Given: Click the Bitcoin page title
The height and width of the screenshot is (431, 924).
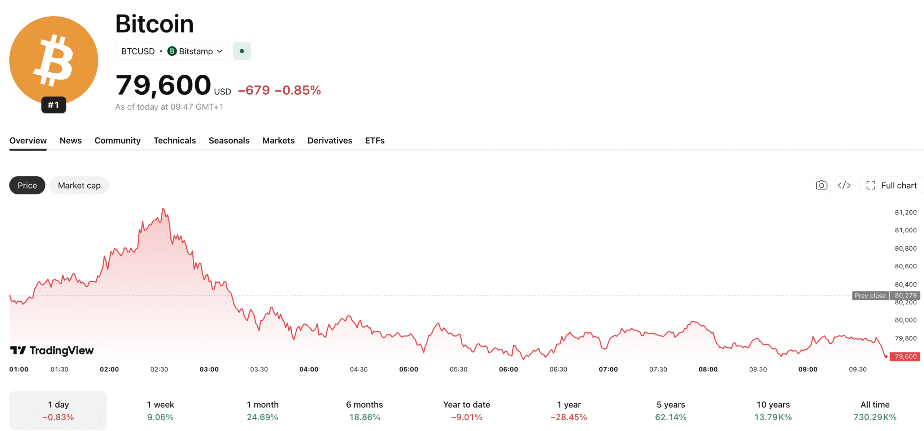Looking at the screenshot, I should pyautogui.click(x=154, y=24).
